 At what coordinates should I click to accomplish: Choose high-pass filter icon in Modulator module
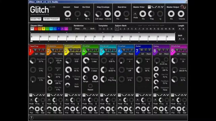click(x=55, y=95)
